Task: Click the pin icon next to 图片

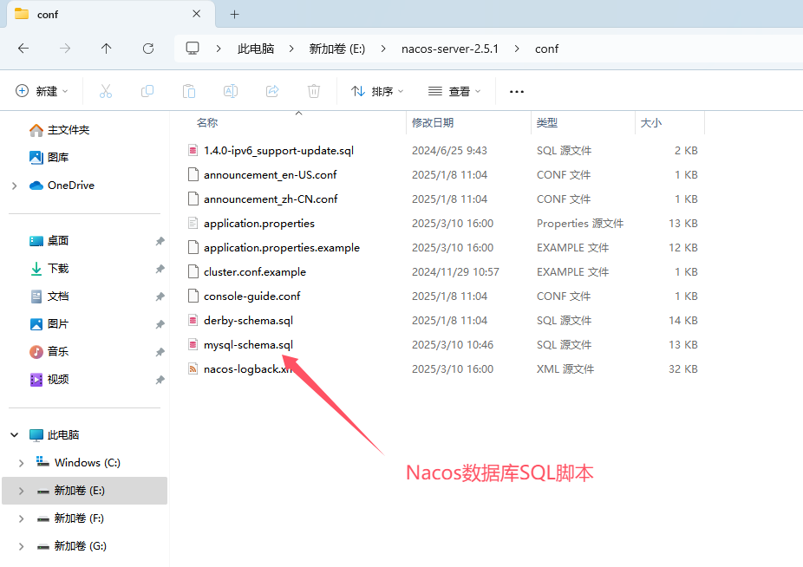Action: (x=160, y=324)
